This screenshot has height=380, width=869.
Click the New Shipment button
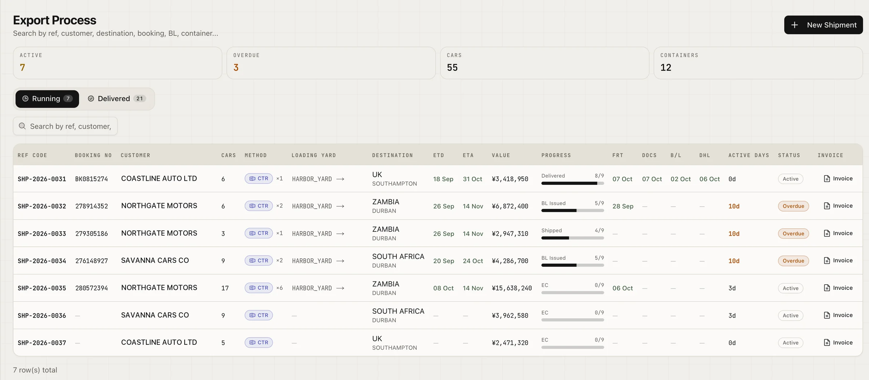point(823,25)
